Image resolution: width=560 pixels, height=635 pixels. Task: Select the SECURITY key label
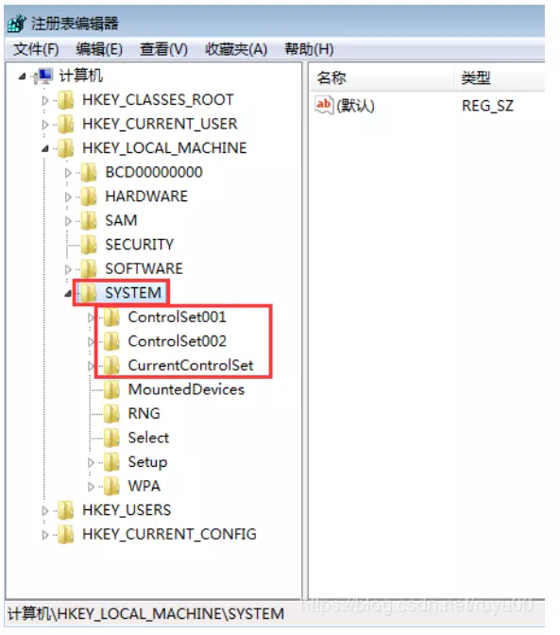(x=140, y=245)
